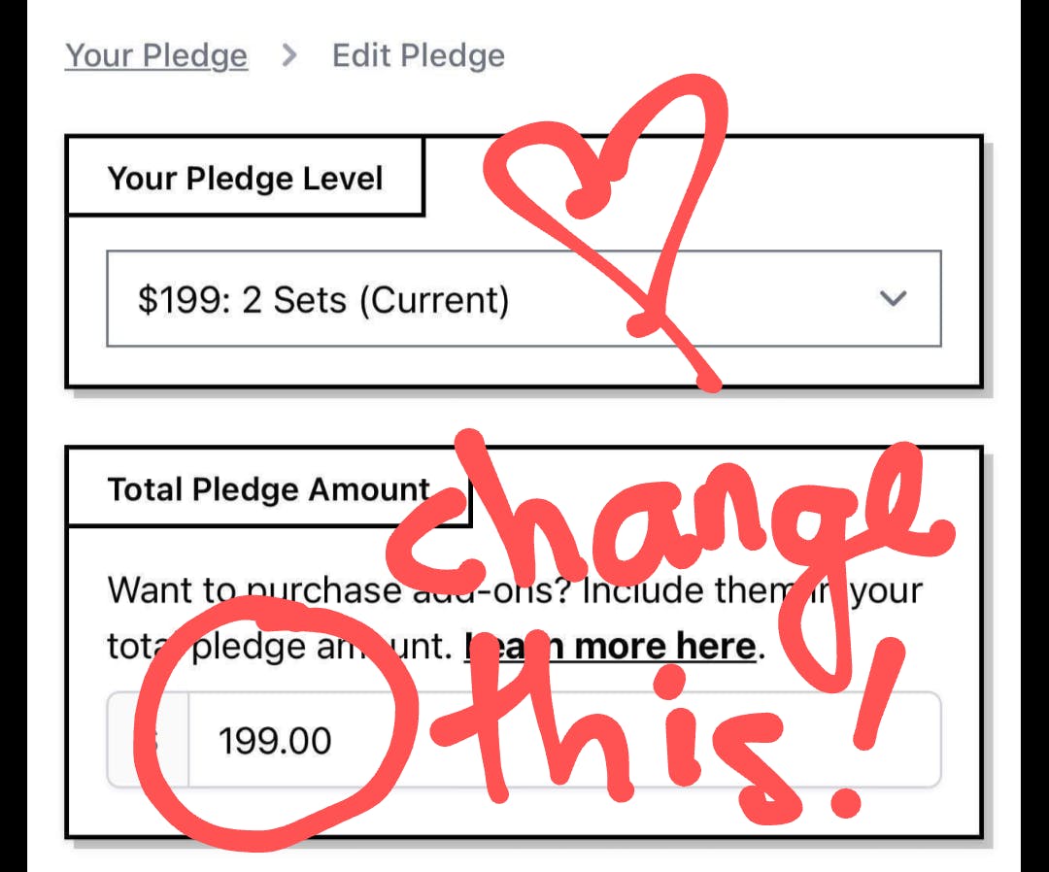Click the breadcrumb chevron separator

point(288,55)
